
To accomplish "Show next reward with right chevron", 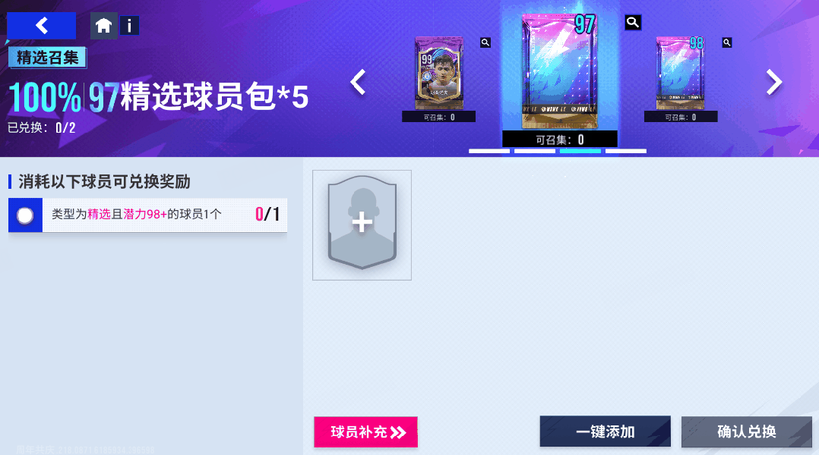I will (774, 82).
